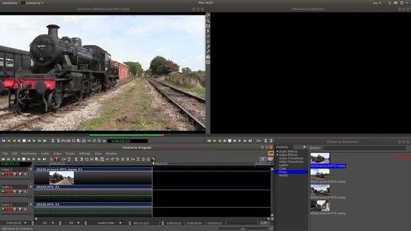Viewport: 411px width, 231px height.
Task: Toggle record arm for Video 1 track
Action: (9, 174)
